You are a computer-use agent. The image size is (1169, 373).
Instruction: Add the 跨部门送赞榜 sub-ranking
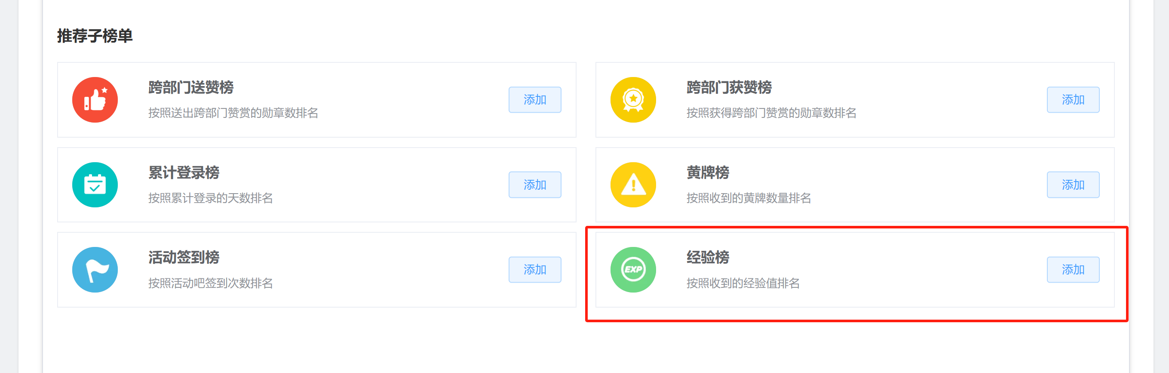[534, 99]
